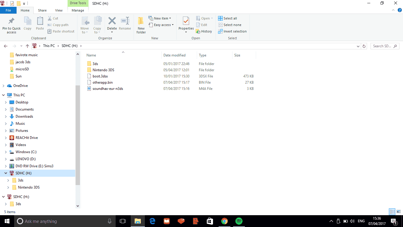
Task: Expand Windows (C:) in navigation pane
Action: coord(6,152)
